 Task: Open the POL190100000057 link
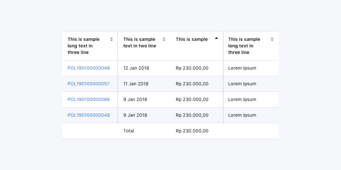(x=89, y=84)
